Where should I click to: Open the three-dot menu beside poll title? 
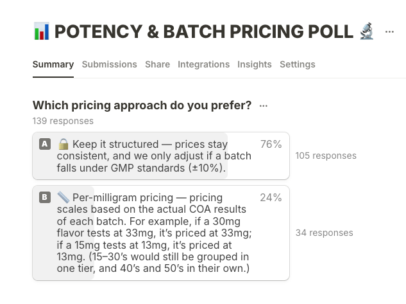tap(389, 31)
